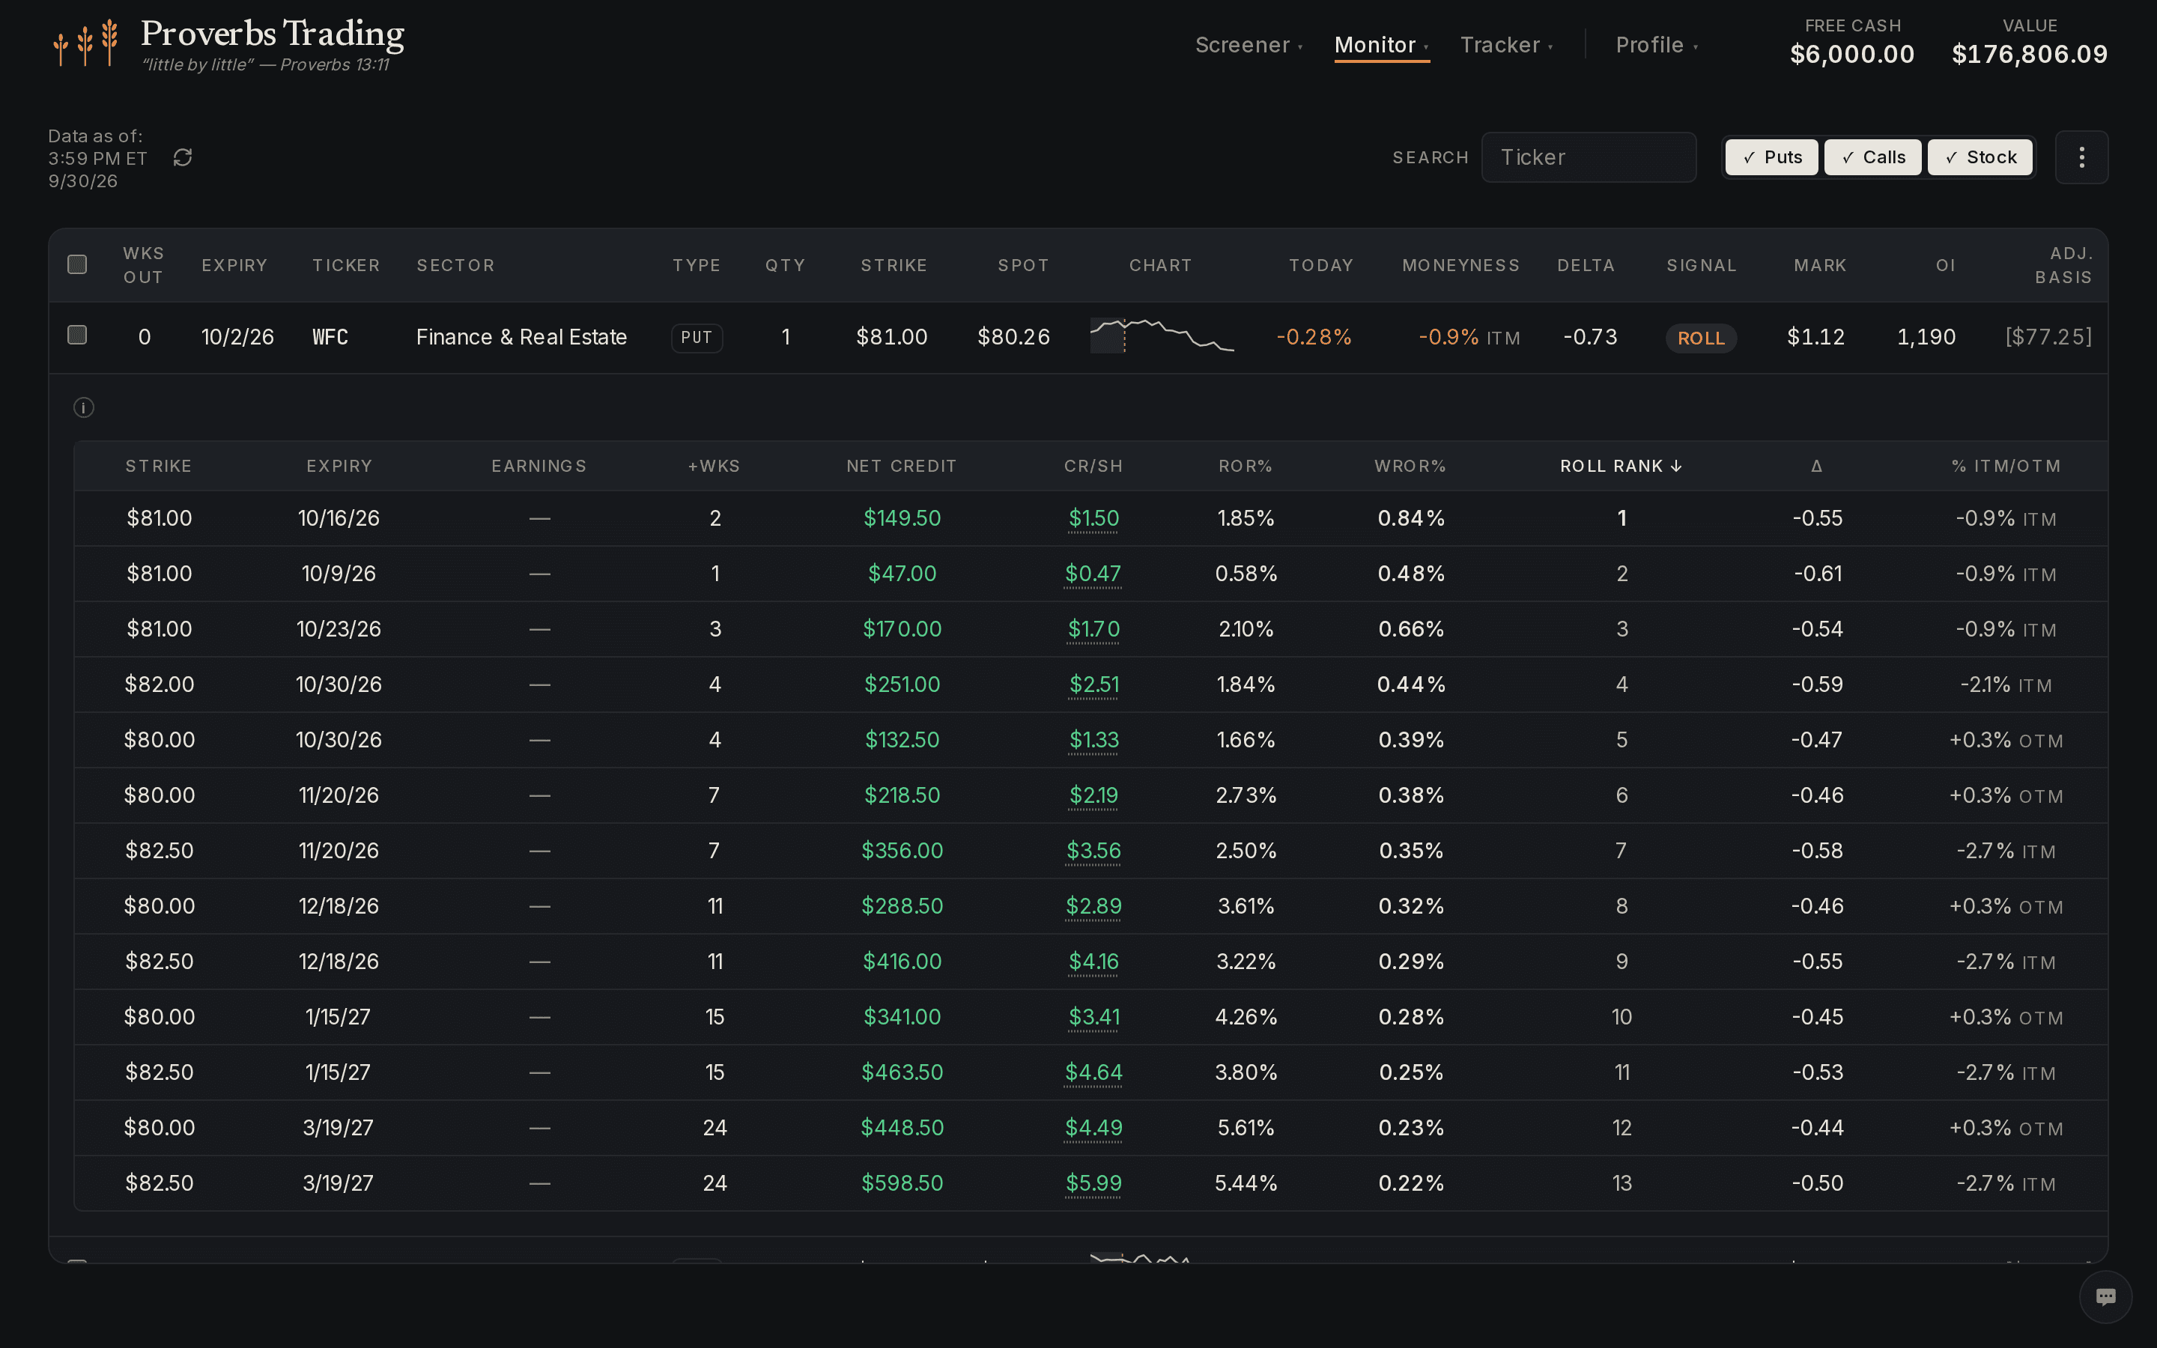Screen dimensions: 2157x1348
Task: Click the 5.61% ROR value
Action: 1246,1129
